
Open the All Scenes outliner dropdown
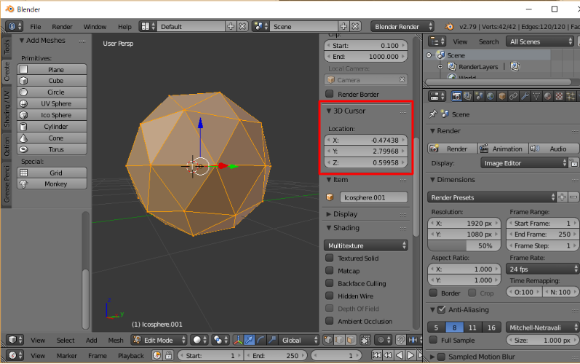tap(540, 41)
